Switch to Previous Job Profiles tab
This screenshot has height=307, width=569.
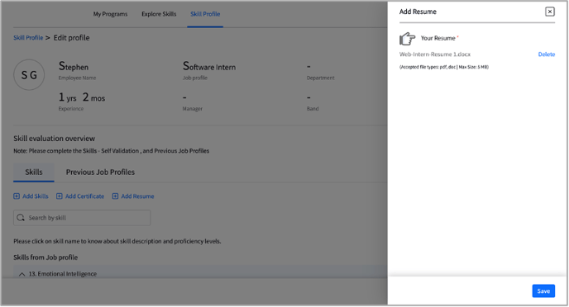(100, 172)
